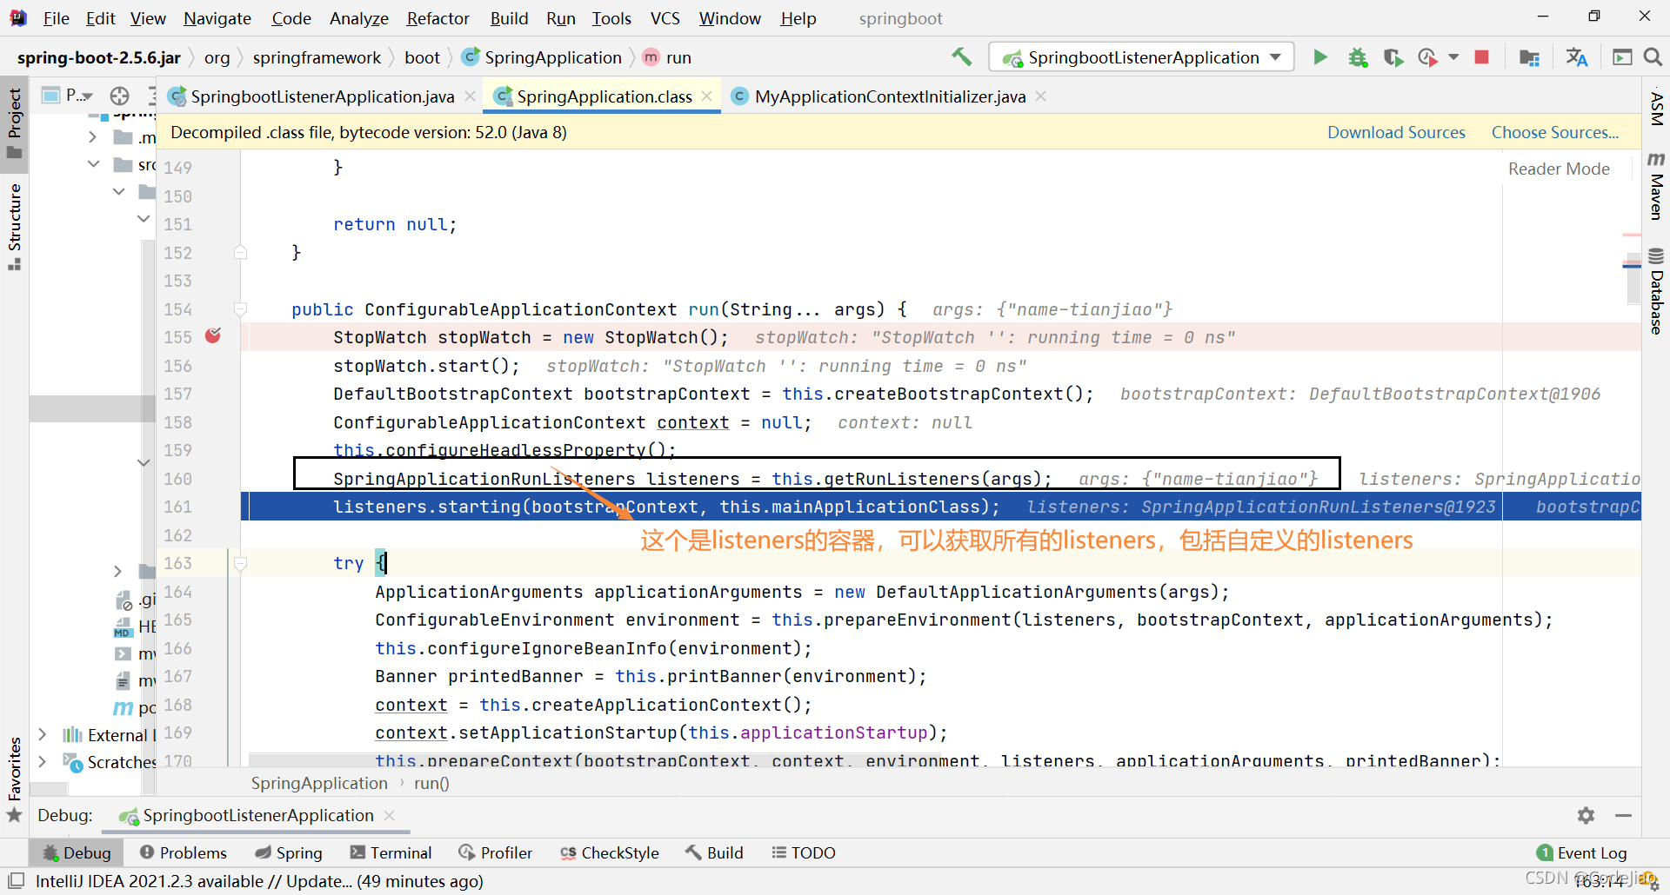Run SpringbootListenerApplication with the green play icon
Viewport: 1670px width, 895px height.
1320,57
